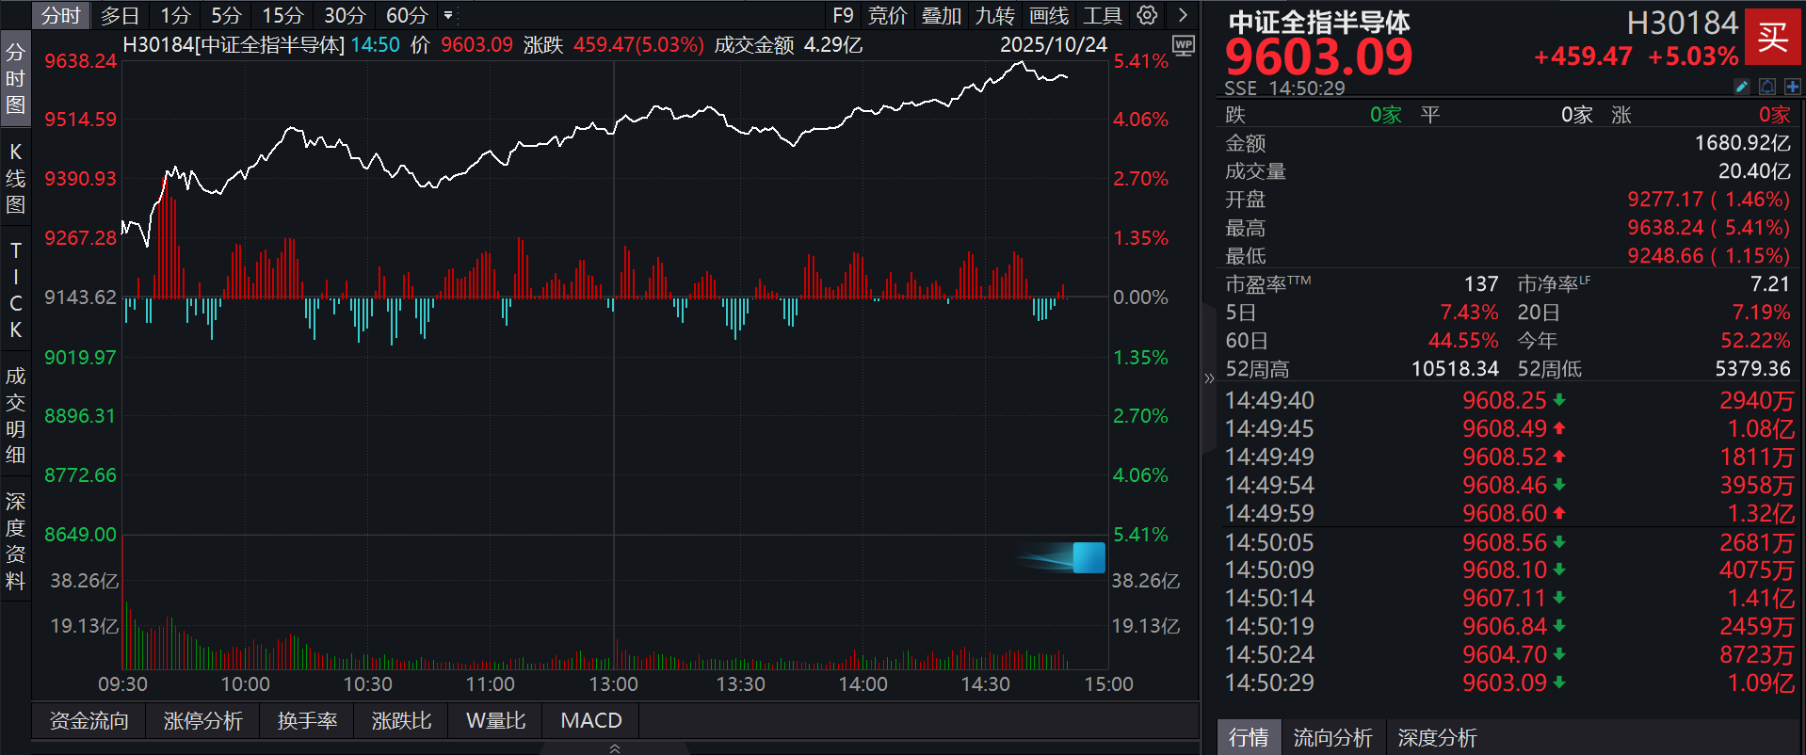Set a price alert bell icon
The width and height of the screenshot is (1806, 755).
[1767, 87]
